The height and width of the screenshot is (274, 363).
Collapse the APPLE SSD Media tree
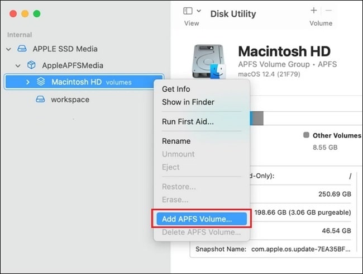click(8, 49)
